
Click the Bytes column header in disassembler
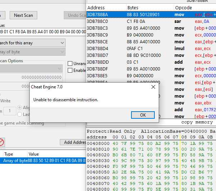(150, 8)
